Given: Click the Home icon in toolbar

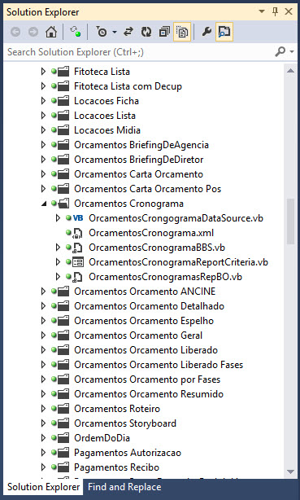Looking at the screenshot, I should [x=51, y=32].
